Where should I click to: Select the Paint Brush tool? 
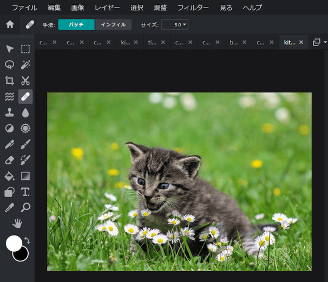point(25,144)
